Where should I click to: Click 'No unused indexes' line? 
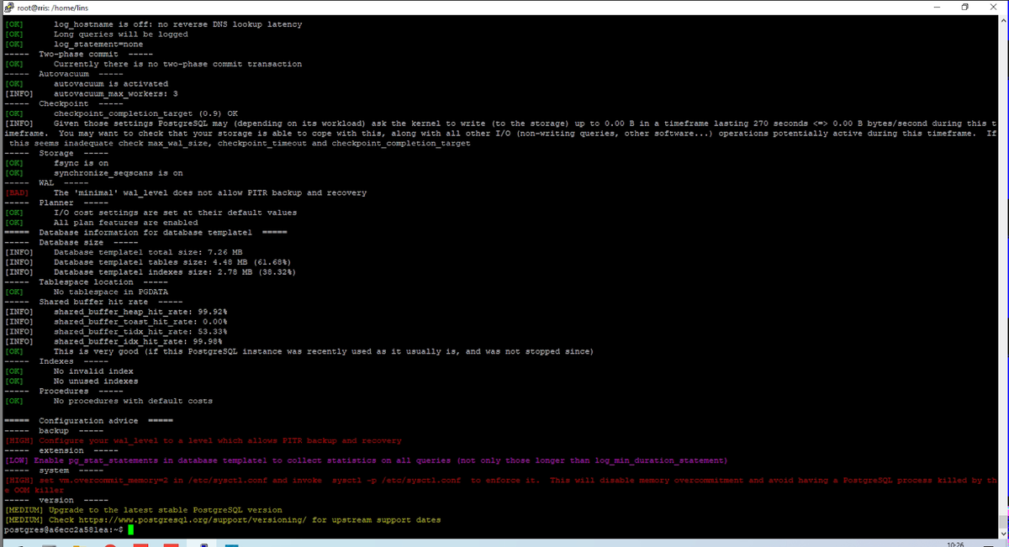[96, 381]
